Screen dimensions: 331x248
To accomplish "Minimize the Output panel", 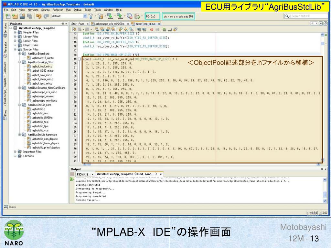I will click(x=322, y=169).
